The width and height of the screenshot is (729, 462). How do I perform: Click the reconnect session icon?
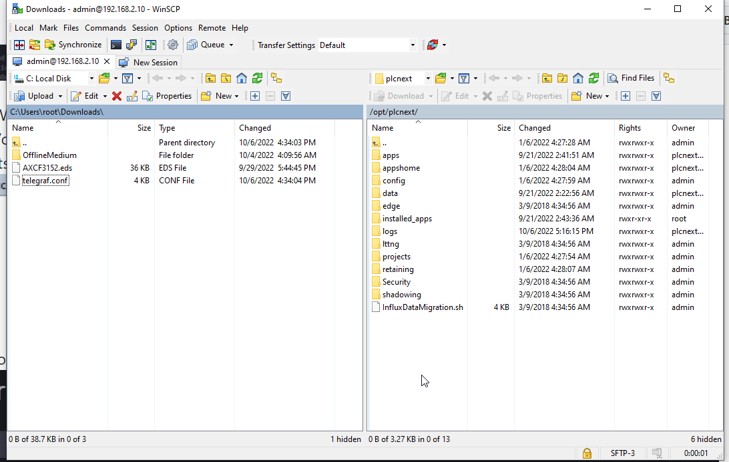pos(433,45)
